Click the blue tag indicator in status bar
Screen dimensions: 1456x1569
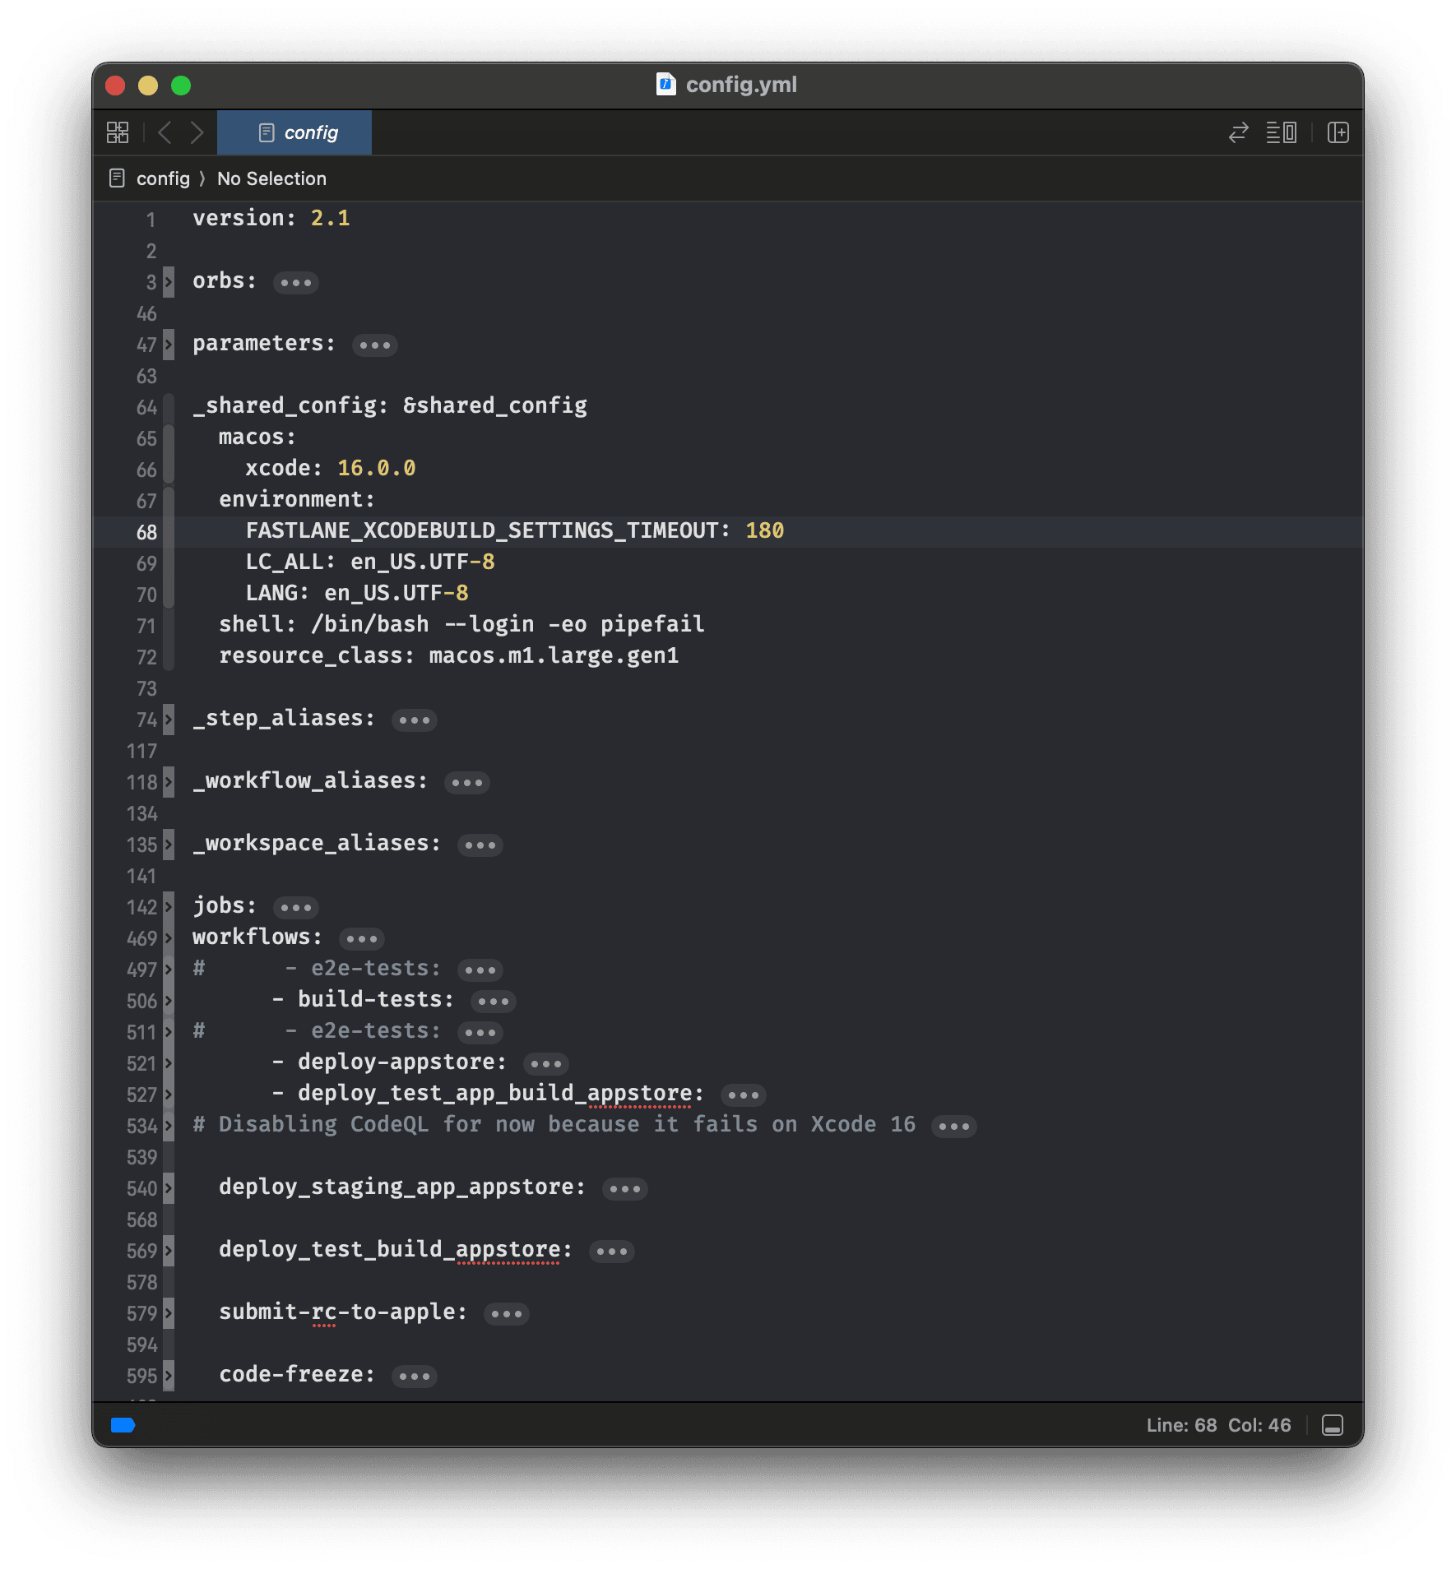(x=123, y=1425)
